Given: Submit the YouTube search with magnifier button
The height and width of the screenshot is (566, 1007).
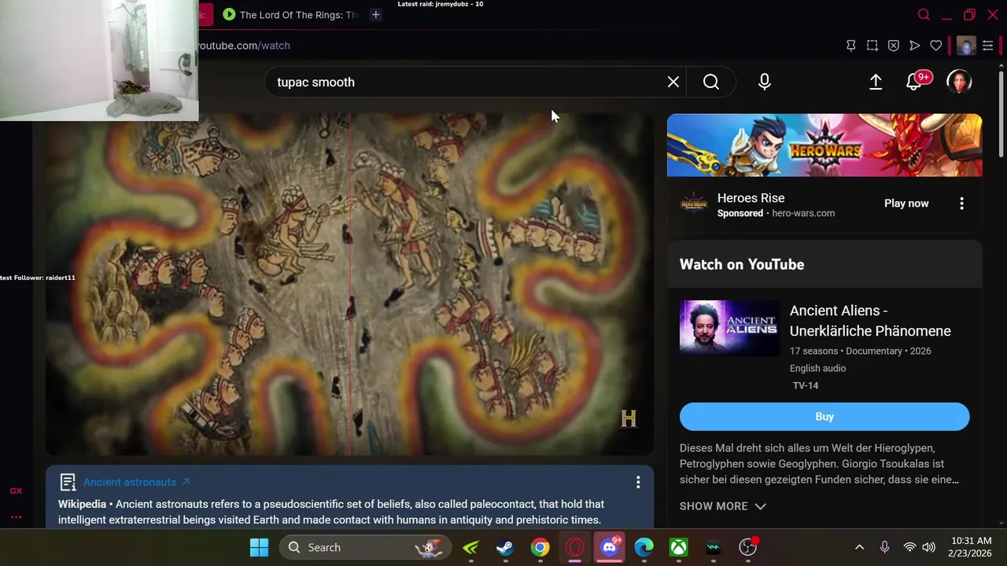Looking at the screenshot, I should [x=711, y=82].
